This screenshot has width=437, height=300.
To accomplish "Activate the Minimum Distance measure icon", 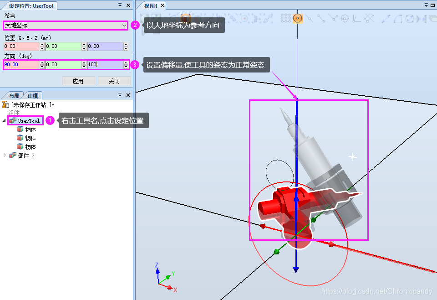I will pos(422,18).
